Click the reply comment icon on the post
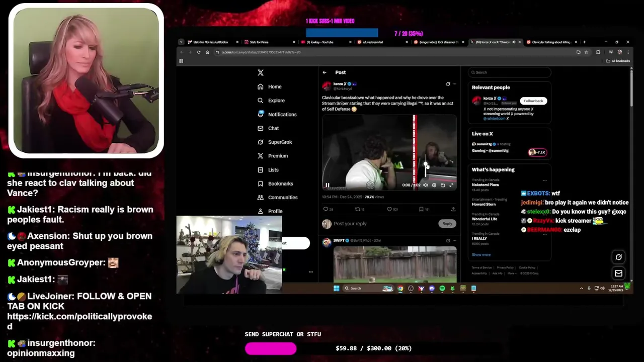 (x=326, y=209)
